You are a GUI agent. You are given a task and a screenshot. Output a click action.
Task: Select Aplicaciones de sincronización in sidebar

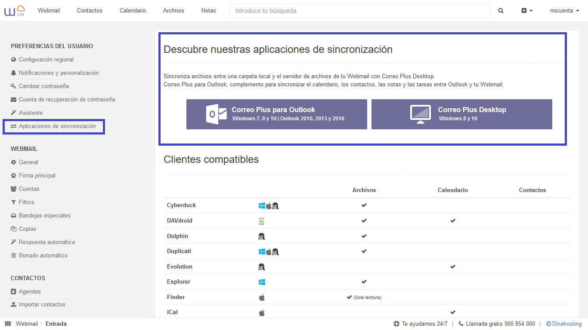(57, 126)
